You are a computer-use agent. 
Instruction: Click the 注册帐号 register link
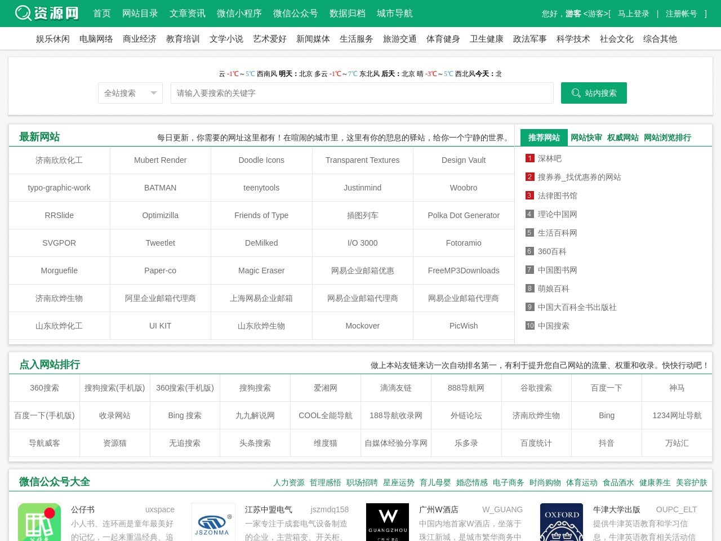point(681,14)
